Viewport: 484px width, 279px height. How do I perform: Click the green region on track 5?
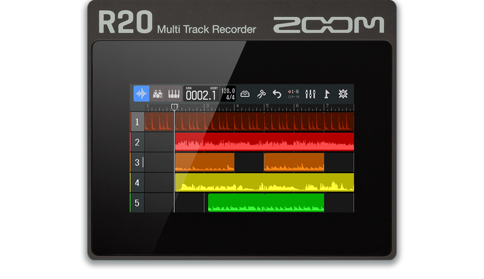coord(266,203)
